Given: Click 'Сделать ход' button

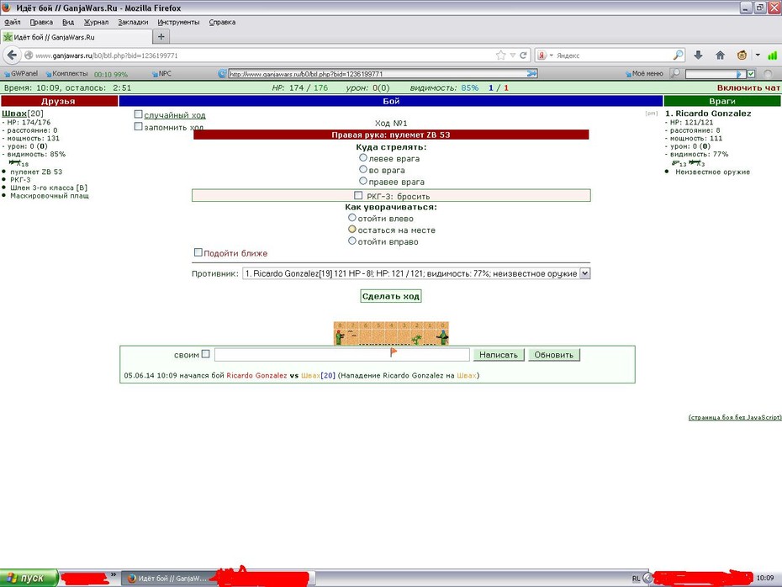Looking at the screenshot, I should tap(390, 296).
